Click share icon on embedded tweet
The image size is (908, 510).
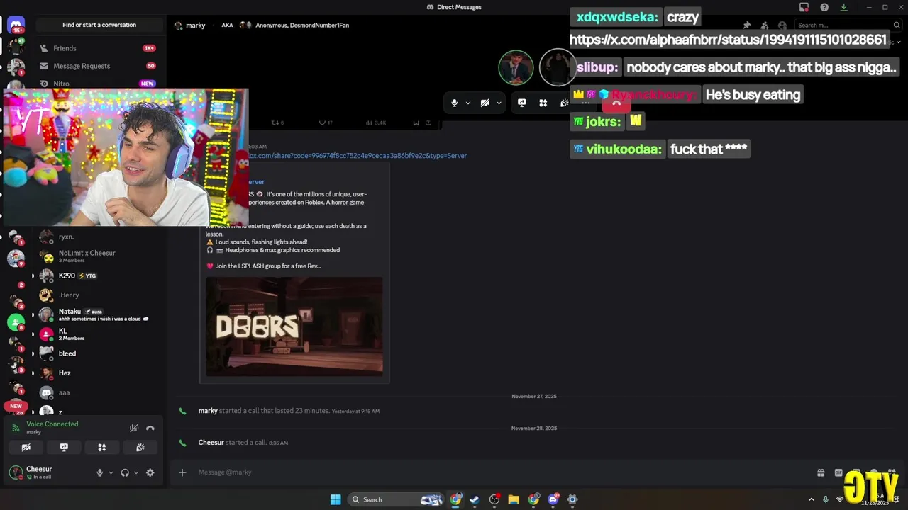(428, 123)
